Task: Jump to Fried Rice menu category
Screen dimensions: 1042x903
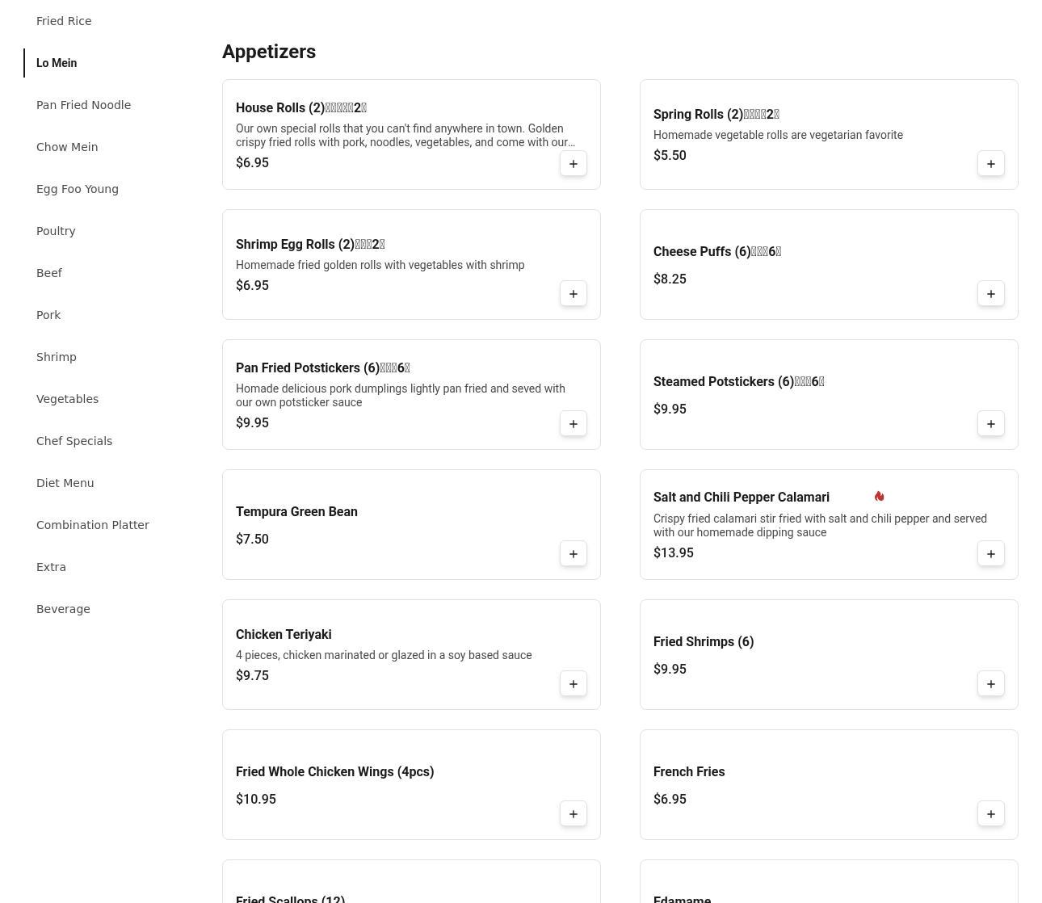Action: tap(64, 21)
